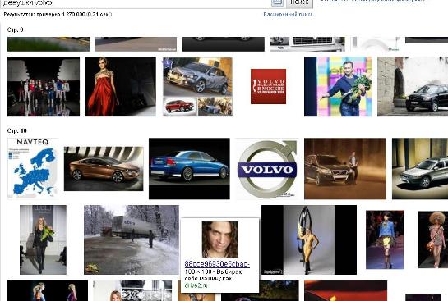Image resolution: width=448 pixels, height=301 pixels.
Task: Select the blue Volvo sedan thumbnail
Action: [189, 169]
